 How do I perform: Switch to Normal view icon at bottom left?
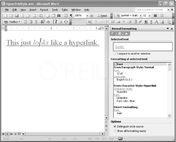tap(3, 134)
